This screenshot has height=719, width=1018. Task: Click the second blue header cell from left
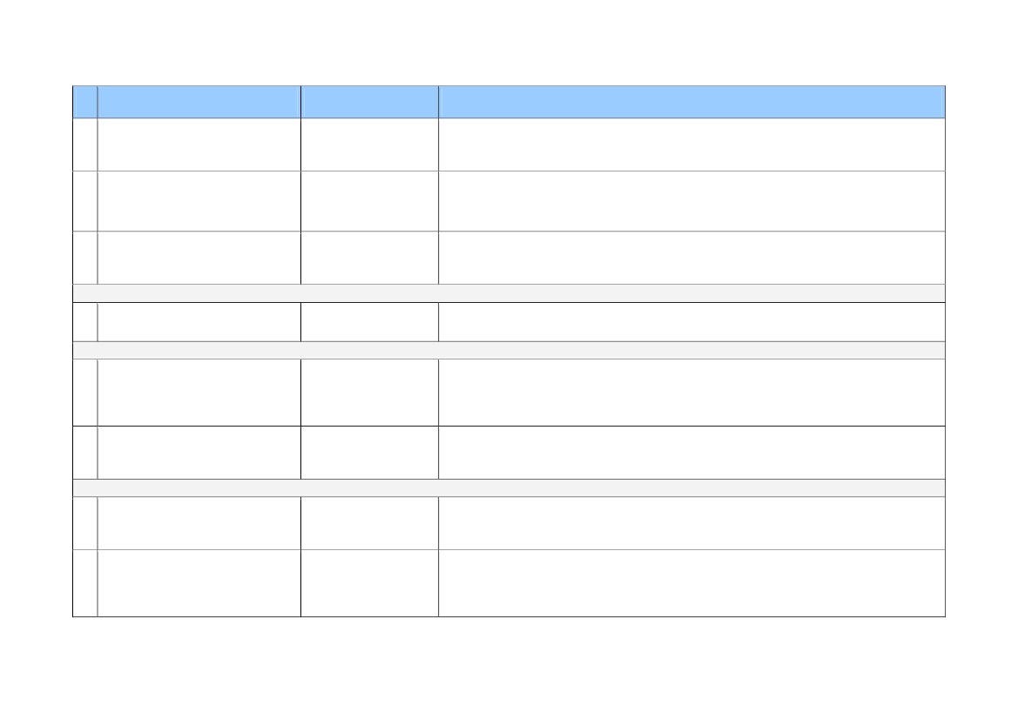(x=199, y=102)
